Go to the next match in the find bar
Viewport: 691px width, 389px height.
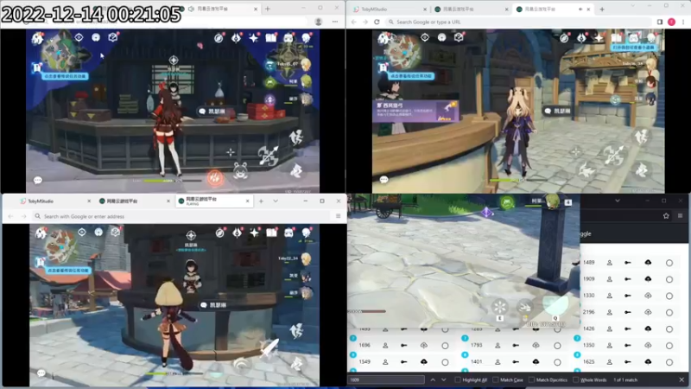[444, 379]
